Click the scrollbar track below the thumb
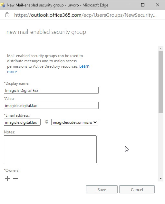The width and height of the screenshot is (165, 204). pos(160,144)
